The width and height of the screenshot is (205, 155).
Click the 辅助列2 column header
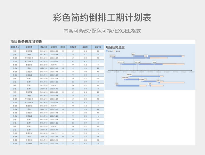[98, 47]
